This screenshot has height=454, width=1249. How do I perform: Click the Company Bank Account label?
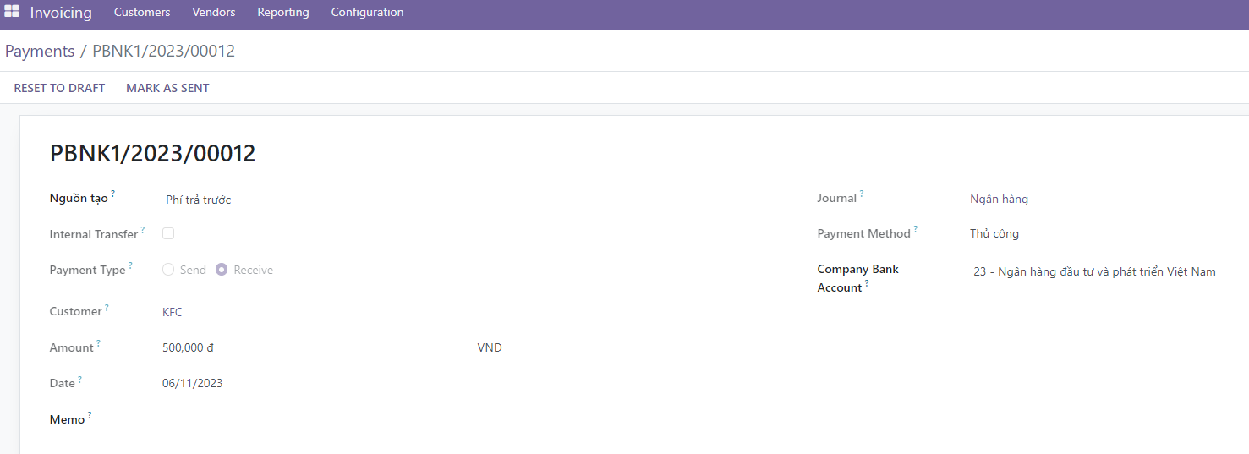click(x=858, y=278)
